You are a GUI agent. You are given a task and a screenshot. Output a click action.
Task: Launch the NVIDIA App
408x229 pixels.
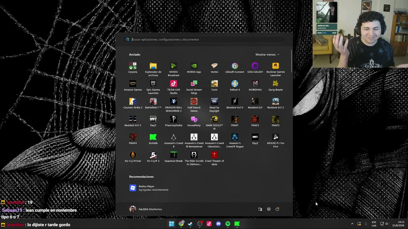pyautogui.click(x=194, y=68)
